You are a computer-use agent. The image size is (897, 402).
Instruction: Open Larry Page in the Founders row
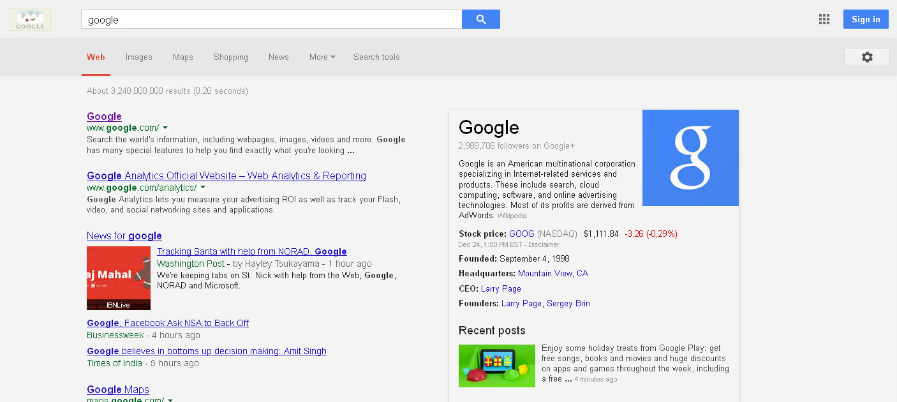coord(521,303)
